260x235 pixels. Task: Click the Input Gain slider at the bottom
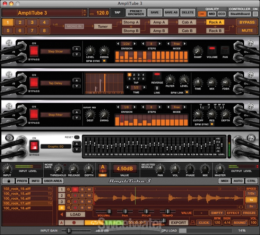(x=69, y=230)
